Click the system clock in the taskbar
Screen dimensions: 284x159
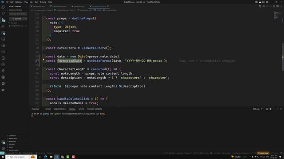tap(274, 157)
